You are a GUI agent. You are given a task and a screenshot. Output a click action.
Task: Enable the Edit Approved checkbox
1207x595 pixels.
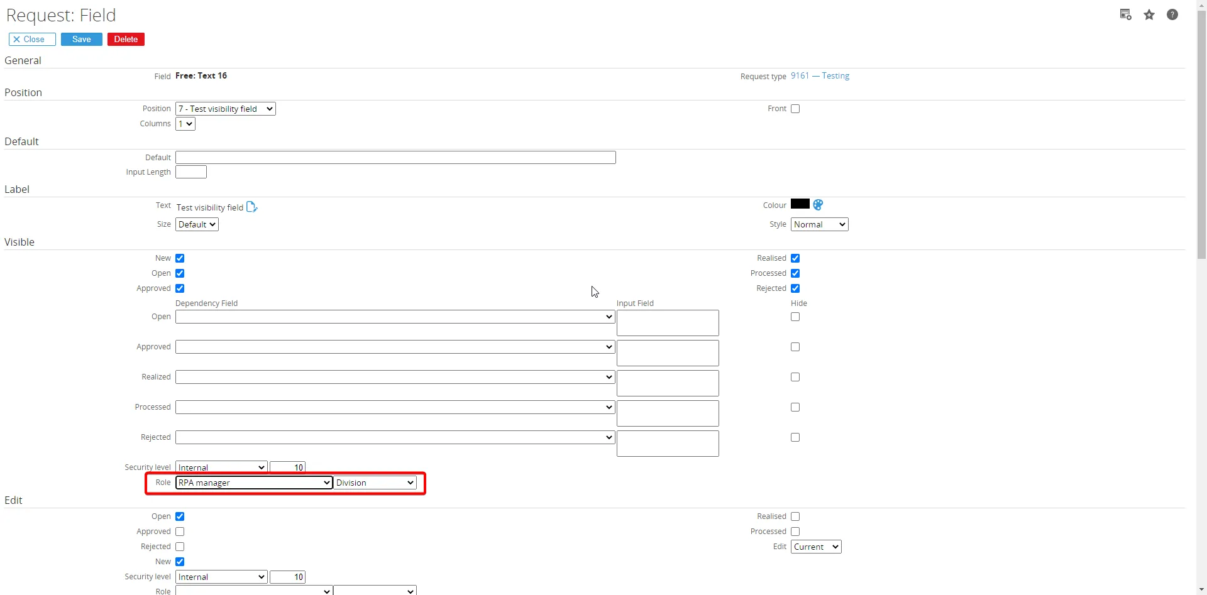tap(180, 532)
